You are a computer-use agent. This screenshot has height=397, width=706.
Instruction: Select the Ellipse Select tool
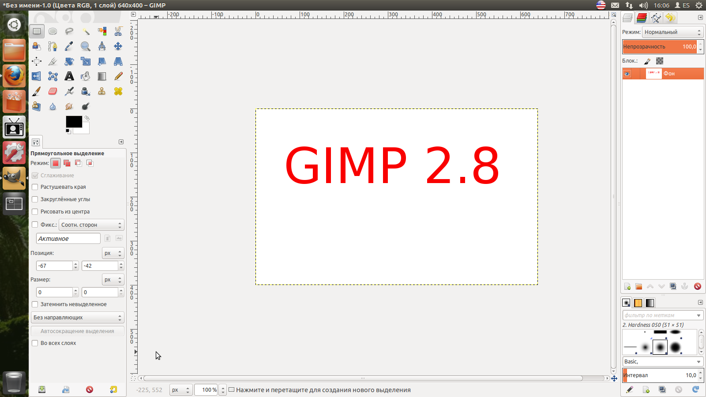click(53, 31)
